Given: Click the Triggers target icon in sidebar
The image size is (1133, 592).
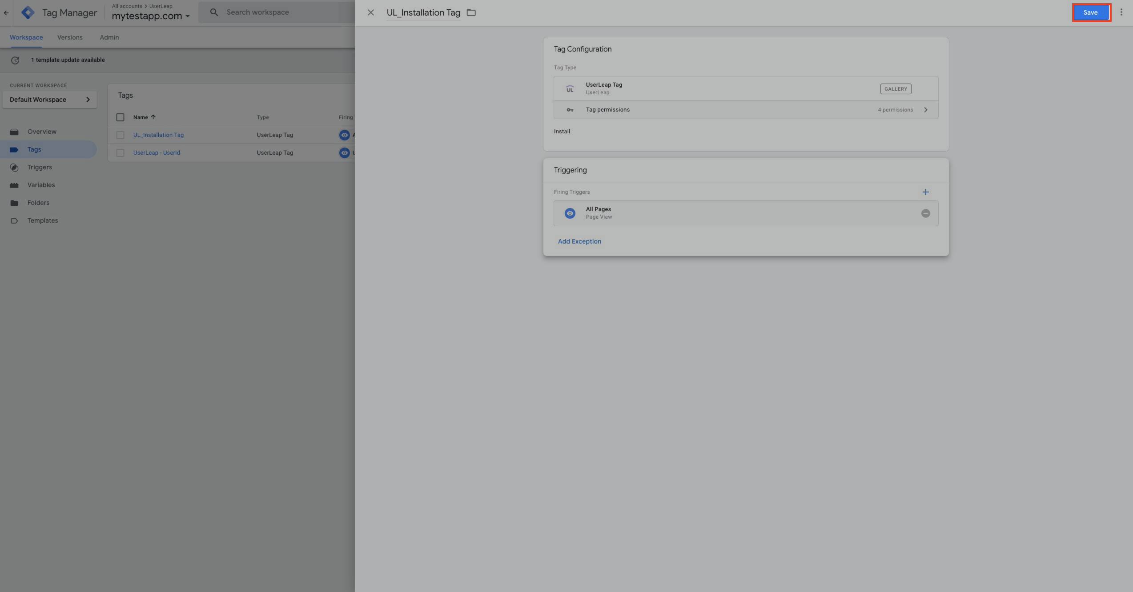Looking at the screenshot, I should [14, 168].
